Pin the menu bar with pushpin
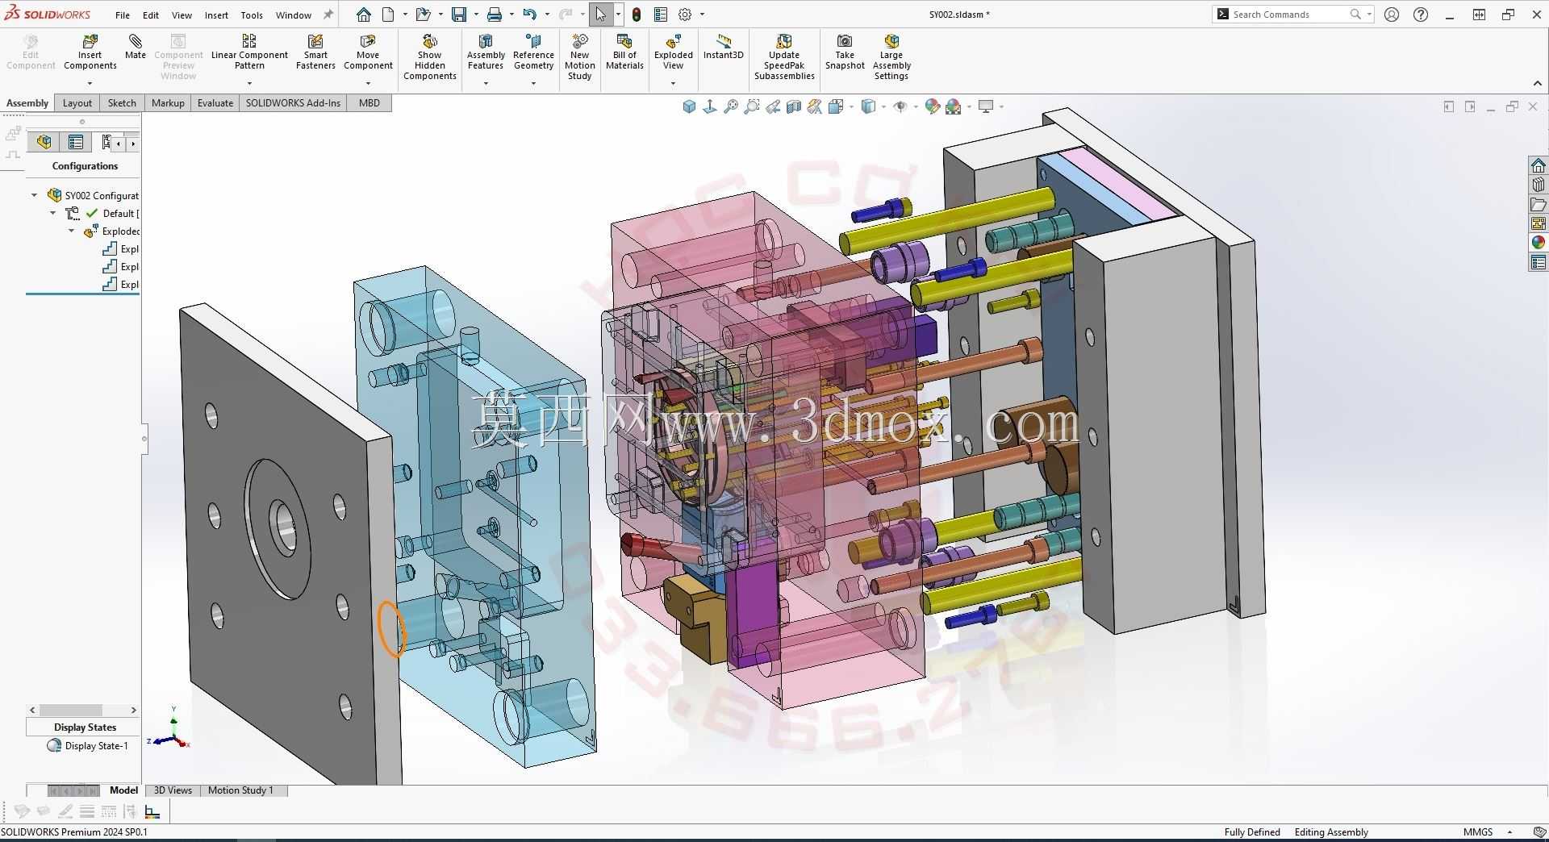The height and width of the screenshot is (842, 1549). tap(328, 15)
